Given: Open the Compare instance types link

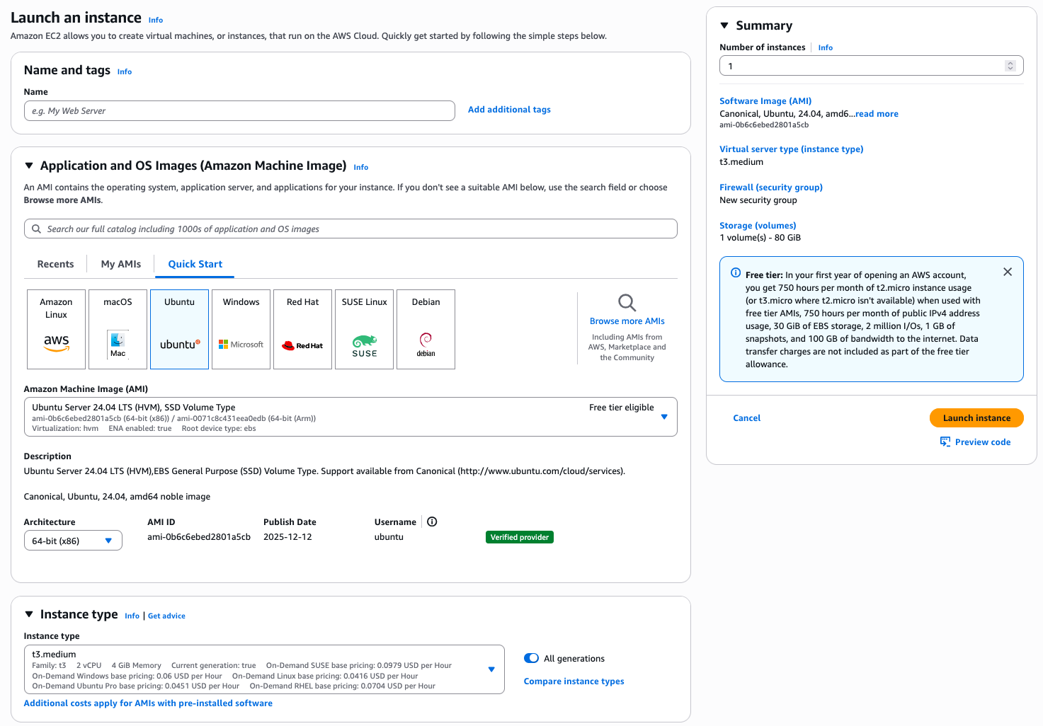Looking at the screenshot, I should [x=574, y=681].
